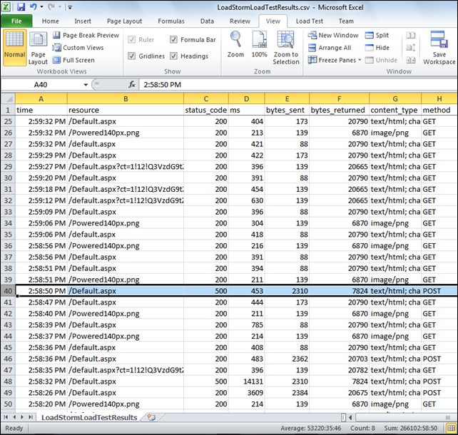This screenshot has height=435, width=458.
Task: Open the Data ribbon tab
Action: (207, 21)
